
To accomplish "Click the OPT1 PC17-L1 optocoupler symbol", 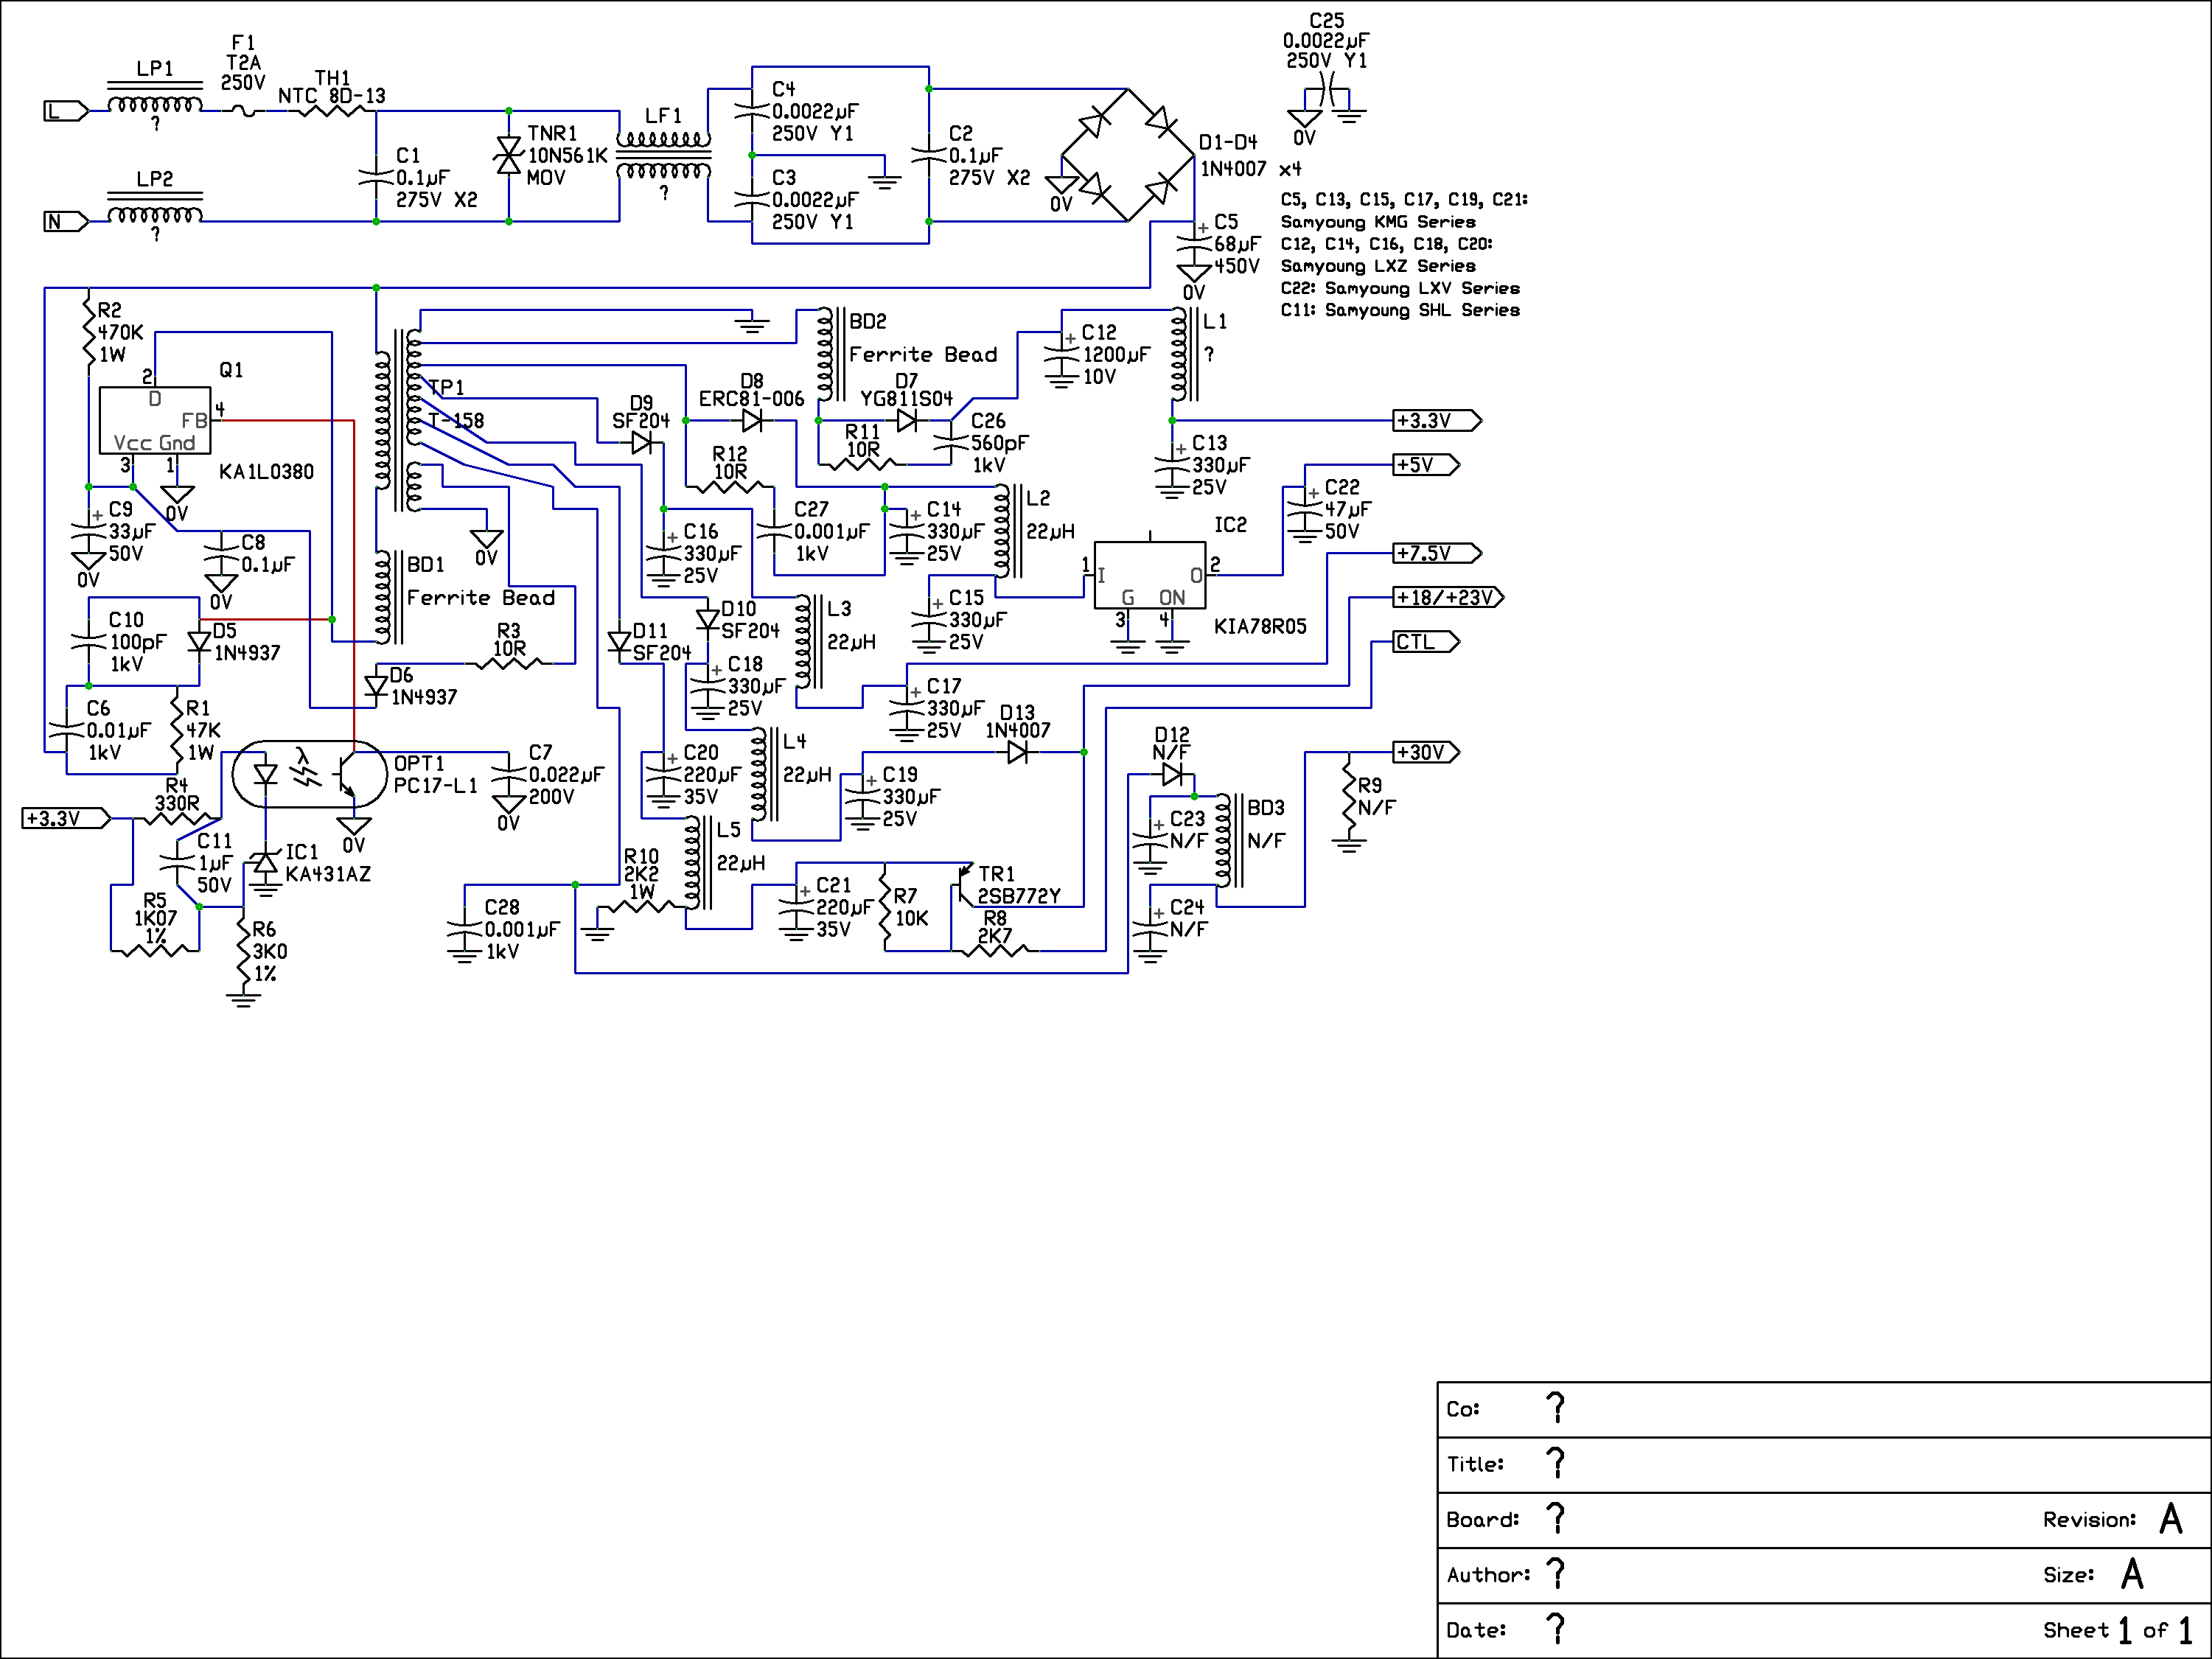I will [x=309, y=774].
